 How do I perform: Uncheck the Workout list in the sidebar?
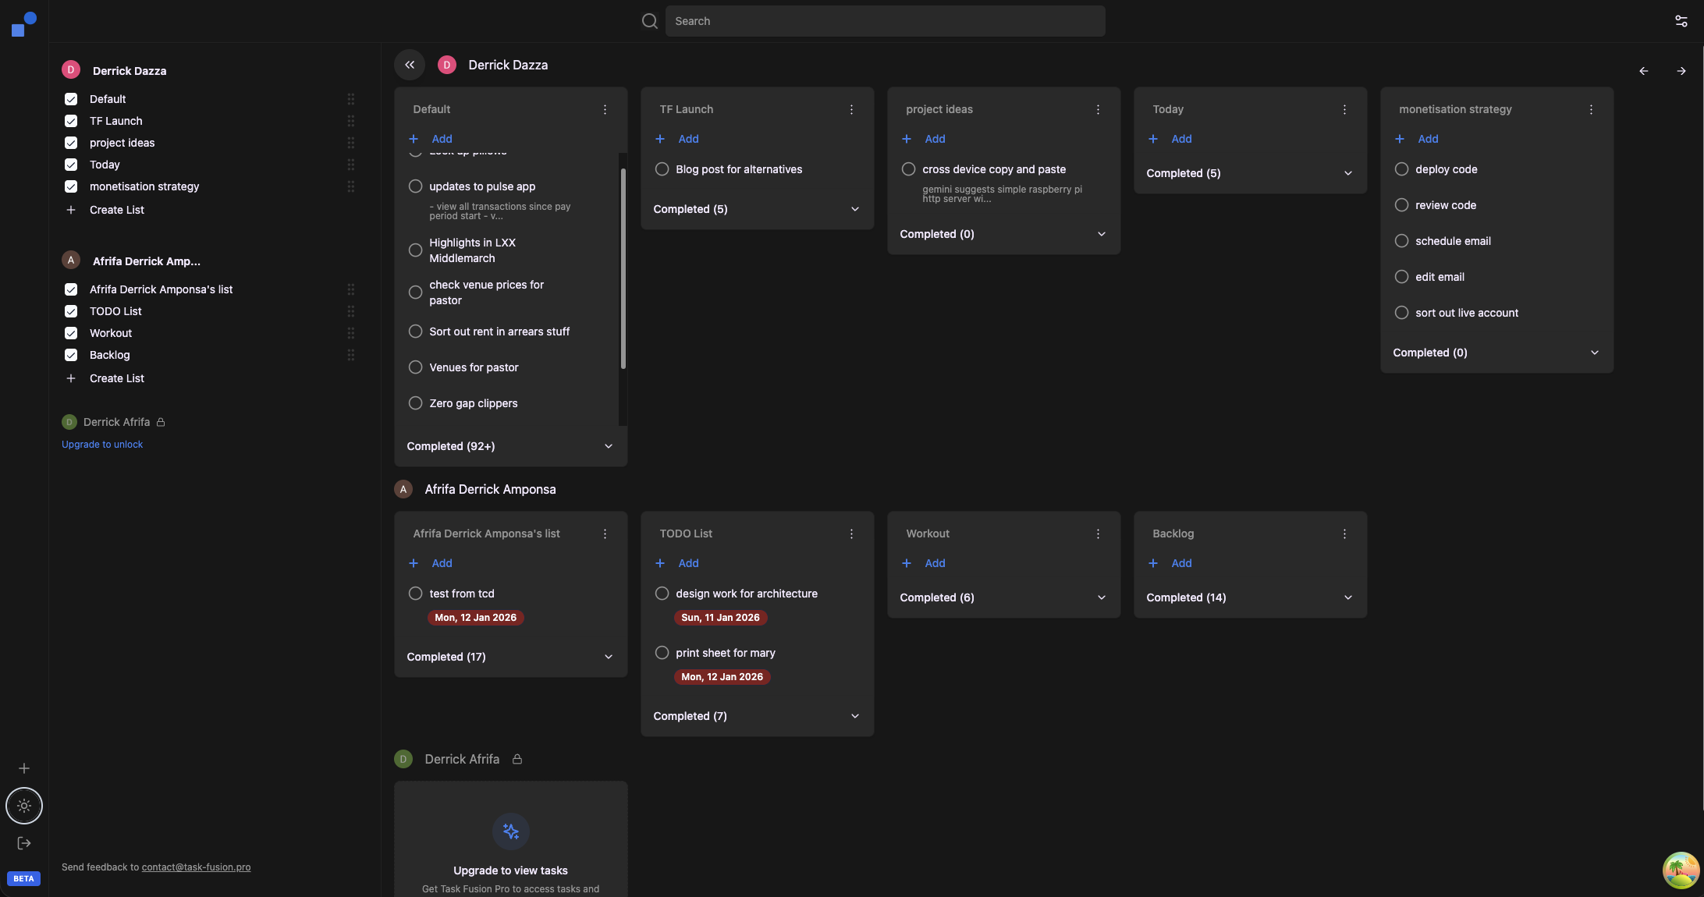[71, 333]
